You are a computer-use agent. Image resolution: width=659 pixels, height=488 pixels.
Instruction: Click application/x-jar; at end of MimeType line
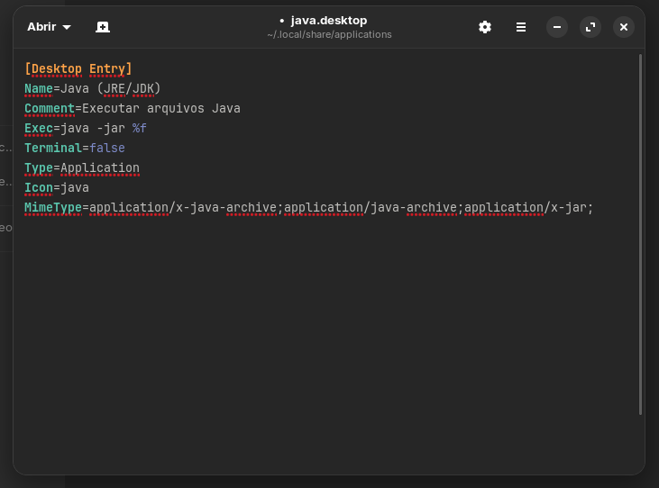pyautogui.click(x=528, y=207)
